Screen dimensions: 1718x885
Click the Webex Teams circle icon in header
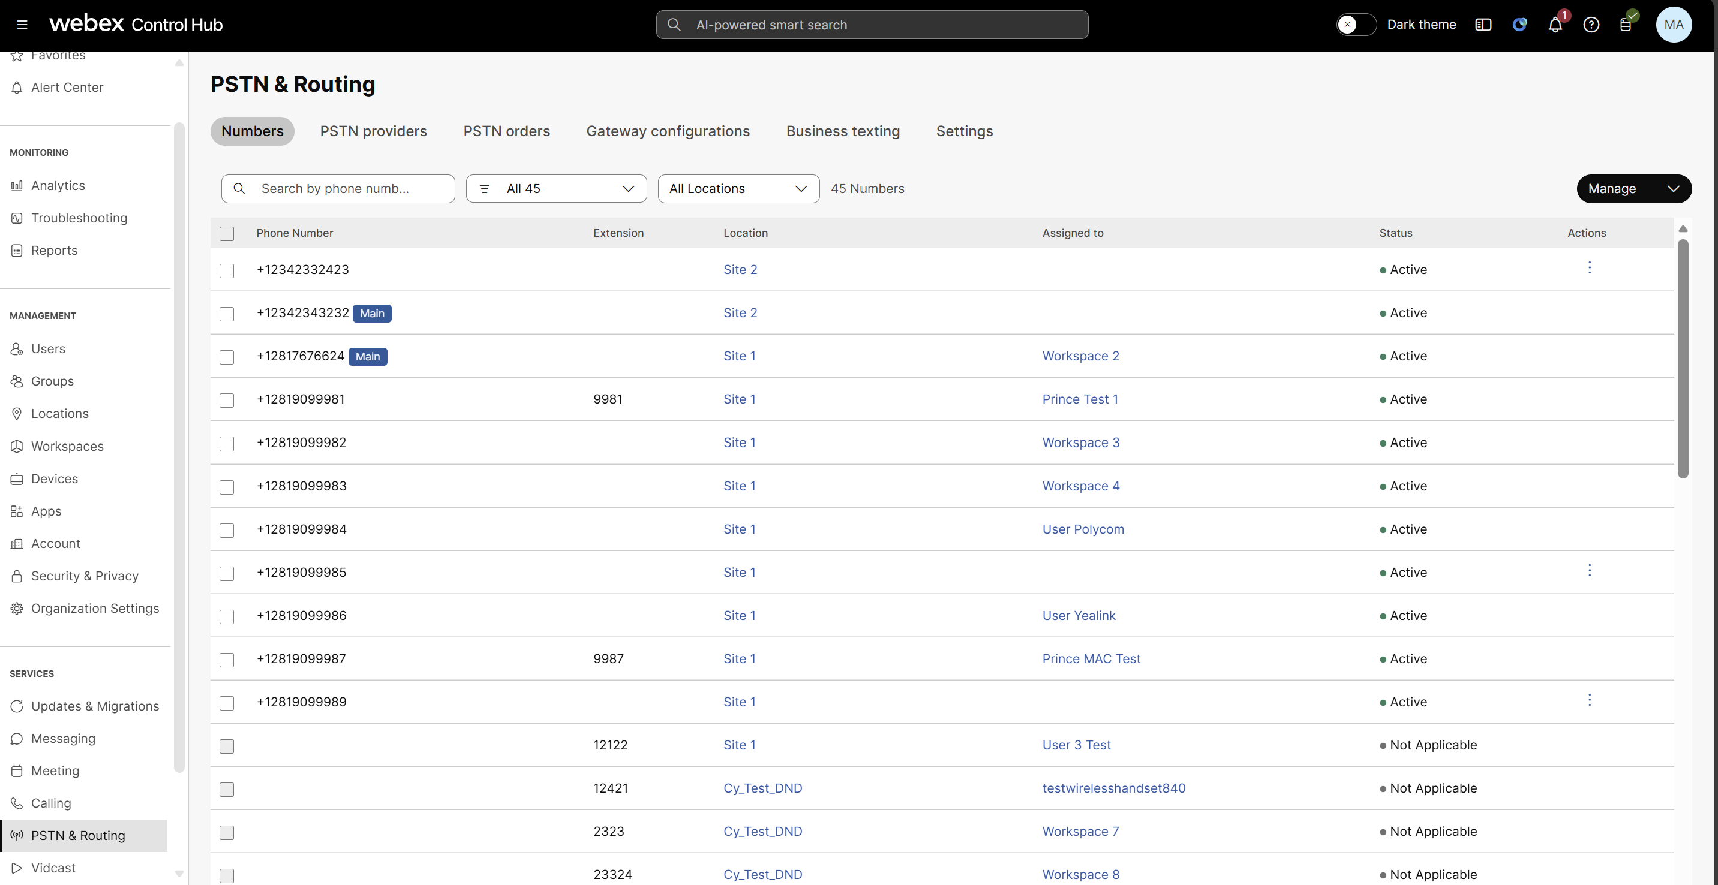[x=1519, y=25]
